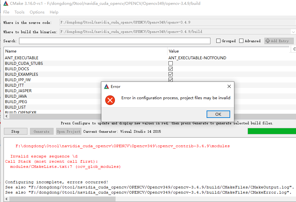The width and height of the screenshot is (296, 202).
Task: Enable the BUILD_CUDA_STUBS checkbox
Action: [171, 63]
